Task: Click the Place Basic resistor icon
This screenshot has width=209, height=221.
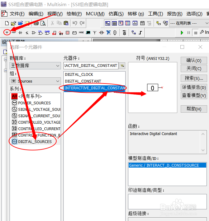Action: 14,33
